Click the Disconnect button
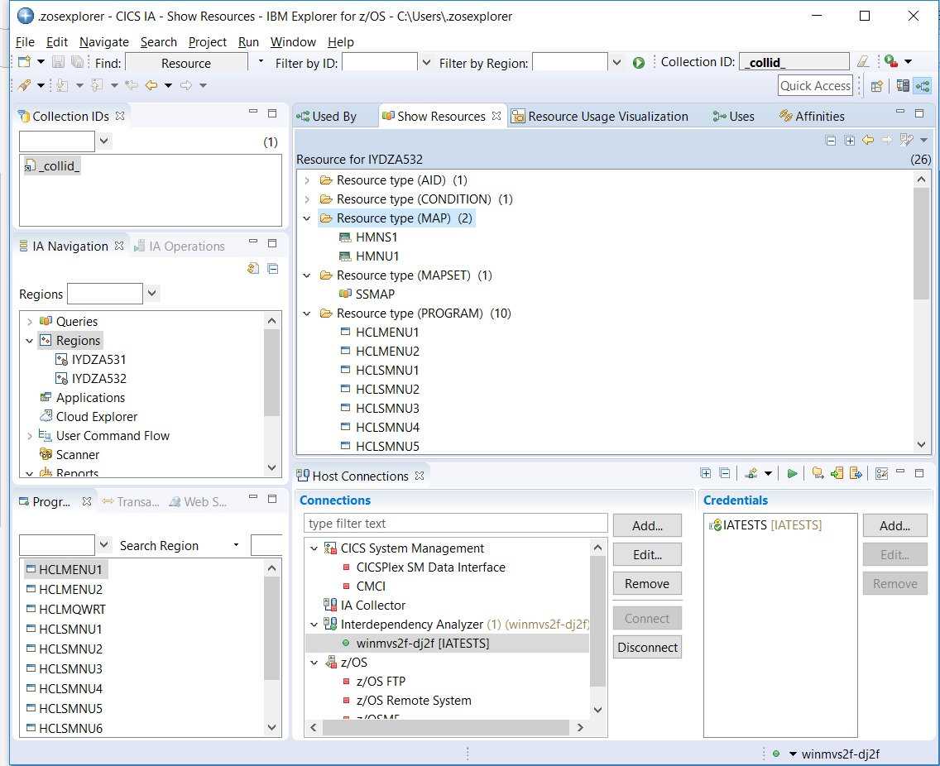 point(647,648)
